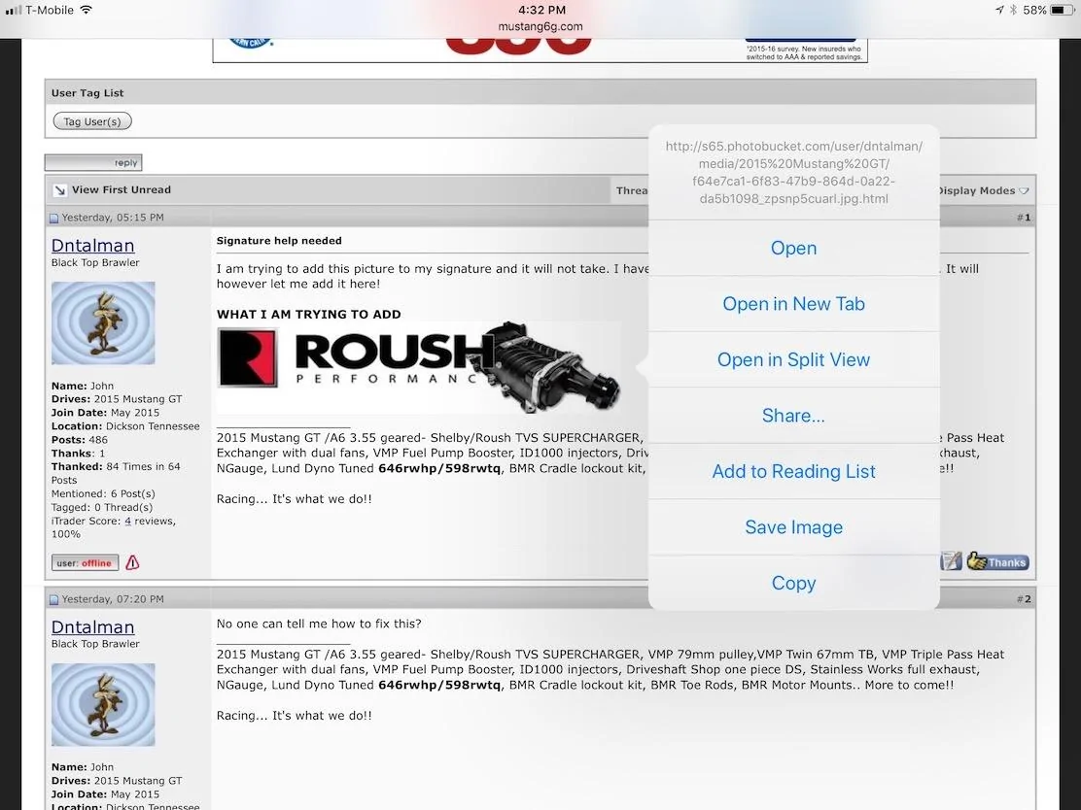The height and width of the screenshot is (810, 1081).
Task: Open Dntalman profile in post #2
Action: pos(92,626)
